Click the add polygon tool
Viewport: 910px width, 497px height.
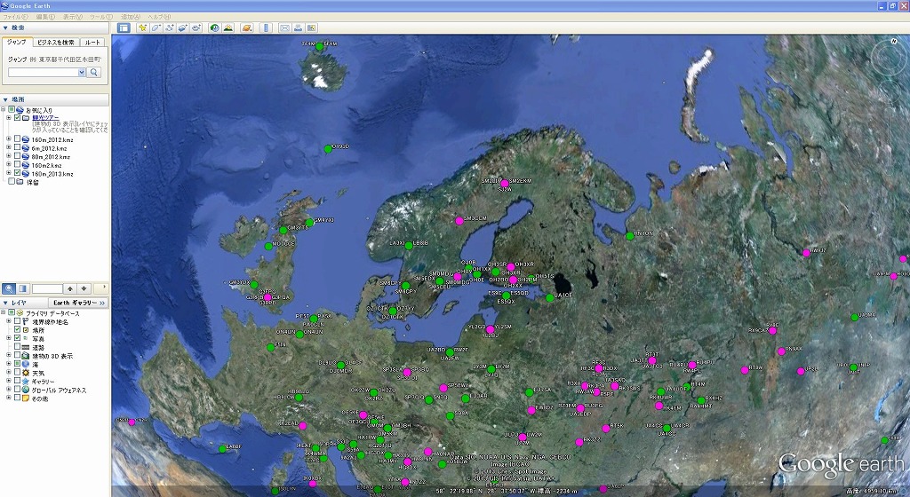156,28
